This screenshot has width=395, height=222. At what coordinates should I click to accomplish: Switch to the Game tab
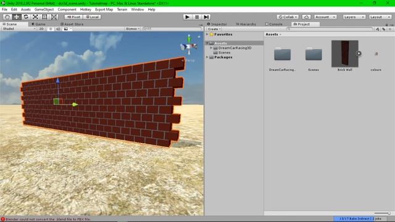tap(38, 24)
